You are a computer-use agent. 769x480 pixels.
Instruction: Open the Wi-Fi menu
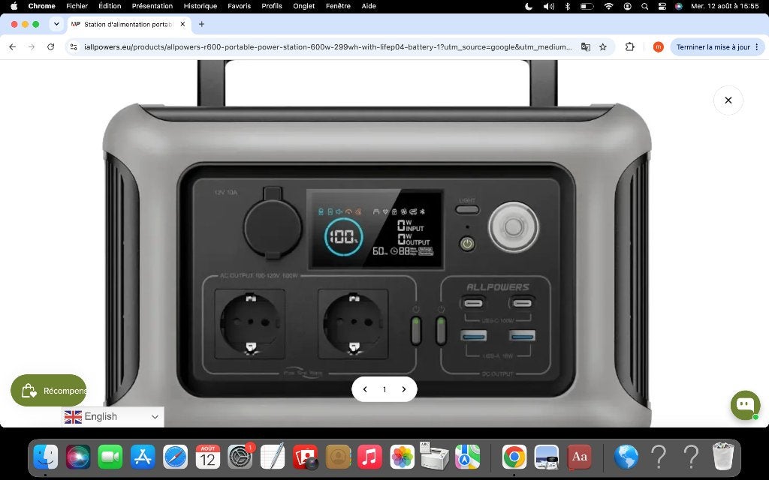point(608,6)
